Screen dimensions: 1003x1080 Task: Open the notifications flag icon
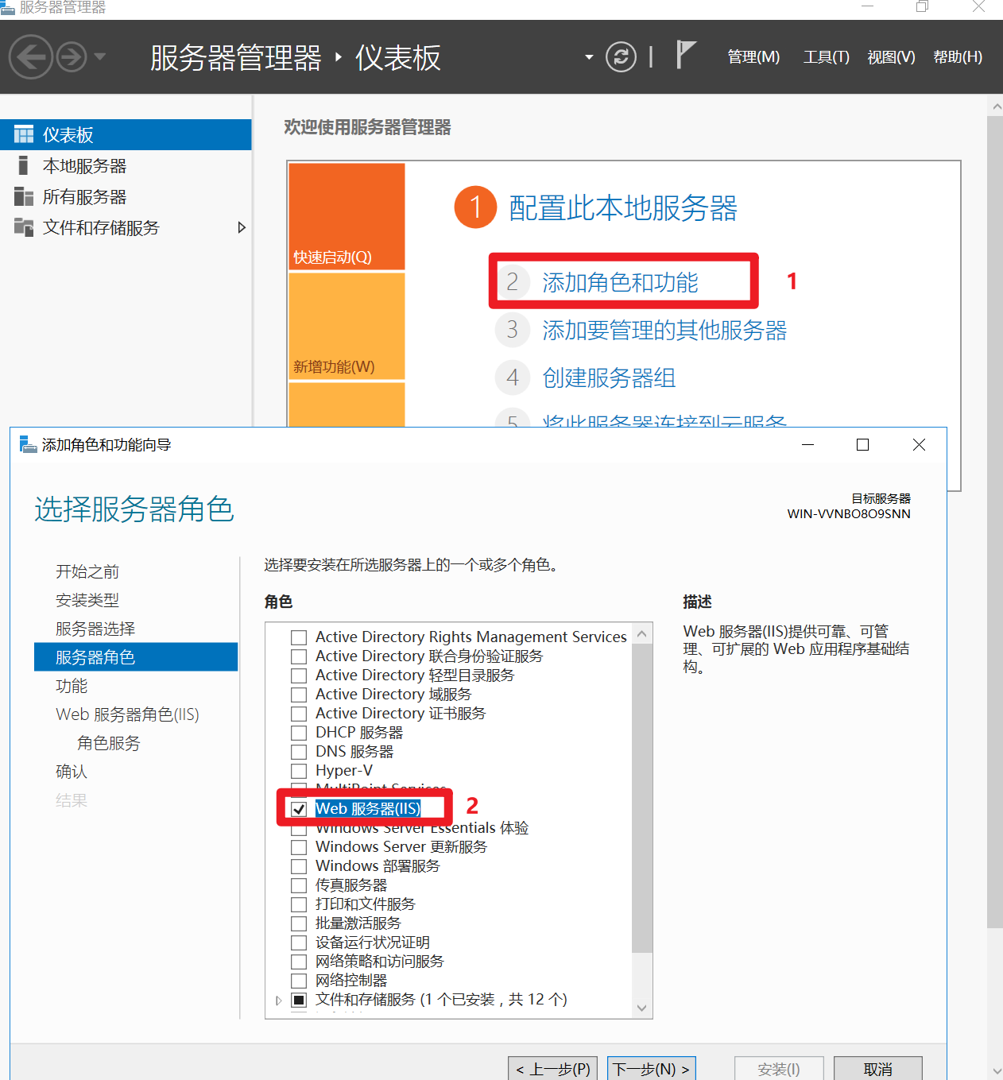click(x=685, y=55)
